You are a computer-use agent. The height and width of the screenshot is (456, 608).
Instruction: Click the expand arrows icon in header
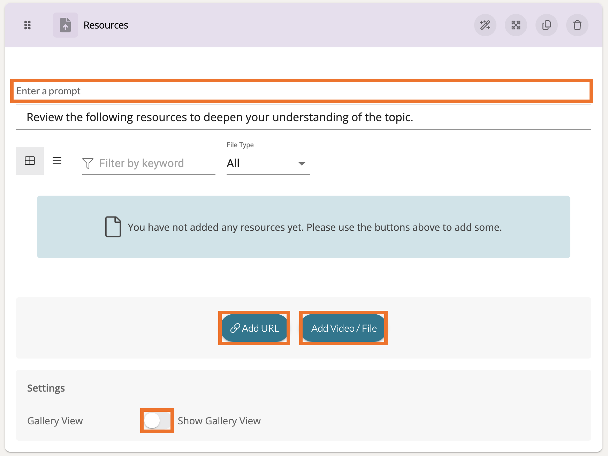[516, 25]
